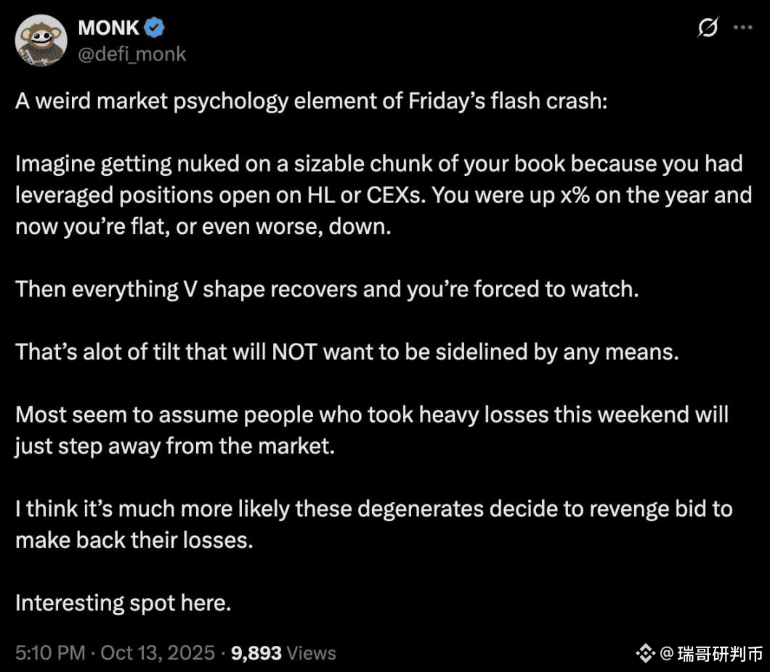Viewport: 770px width, 672px height.
Task: Click the word 'degenerates' in the tweet
Action: click(412, 509)
